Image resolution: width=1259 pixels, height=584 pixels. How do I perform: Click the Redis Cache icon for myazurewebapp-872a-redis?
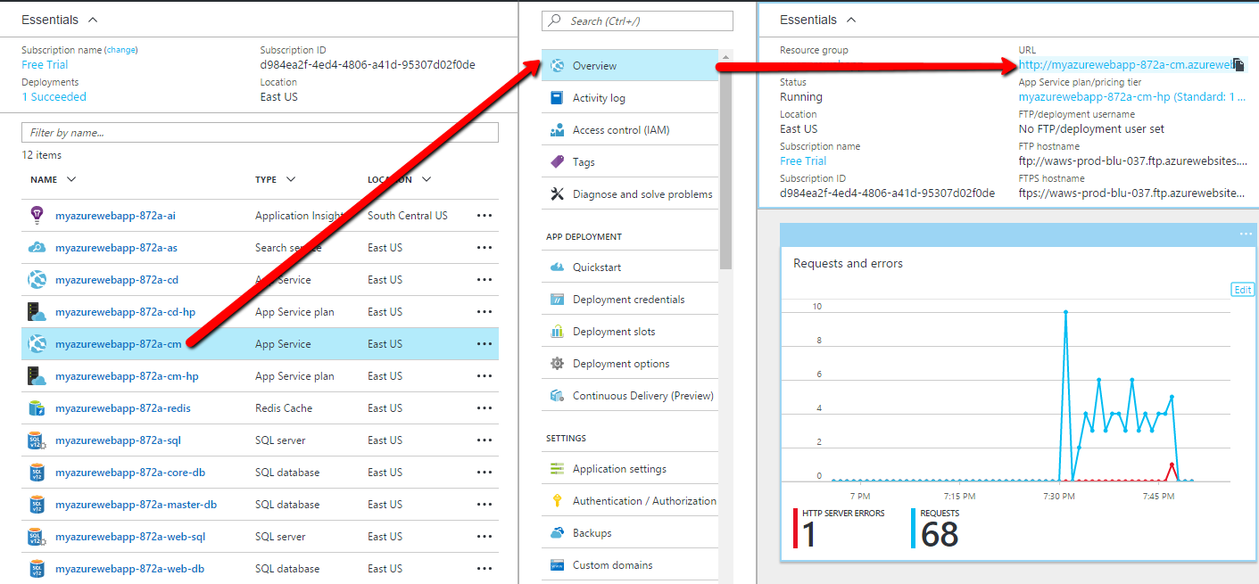click(x=37, y=408)
